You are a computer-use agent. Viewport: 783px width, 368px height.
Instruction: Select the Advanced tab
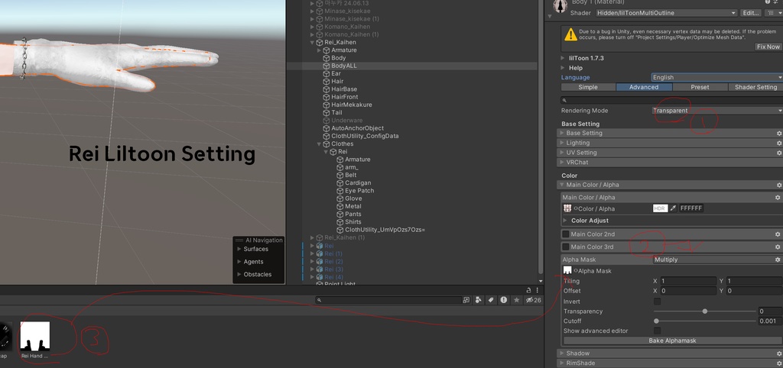644,87
